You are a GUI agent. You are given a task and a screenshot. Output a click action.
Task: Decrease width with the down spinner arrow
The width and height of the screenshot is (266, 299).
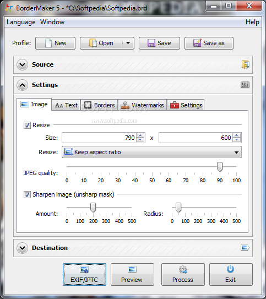[140, 140]
